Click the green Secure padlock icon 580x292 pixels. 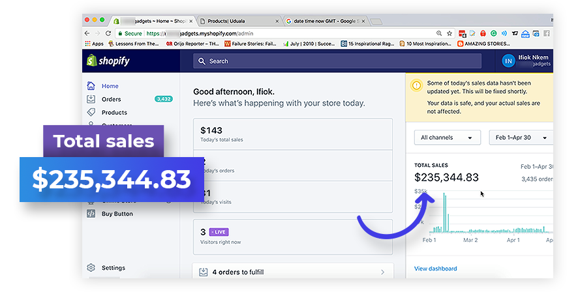point(120,33)
